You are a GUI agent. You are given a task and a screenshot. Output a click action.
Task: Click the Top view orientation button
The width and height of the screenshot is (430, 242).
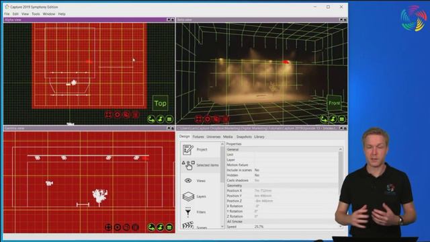160,103
